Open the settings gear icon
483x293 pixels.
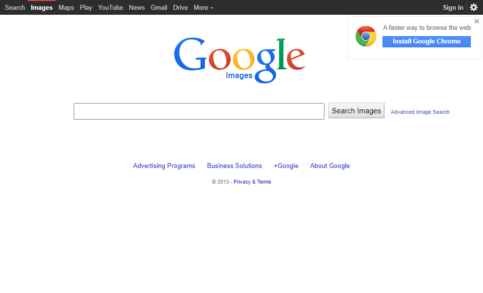coord(473,7)
